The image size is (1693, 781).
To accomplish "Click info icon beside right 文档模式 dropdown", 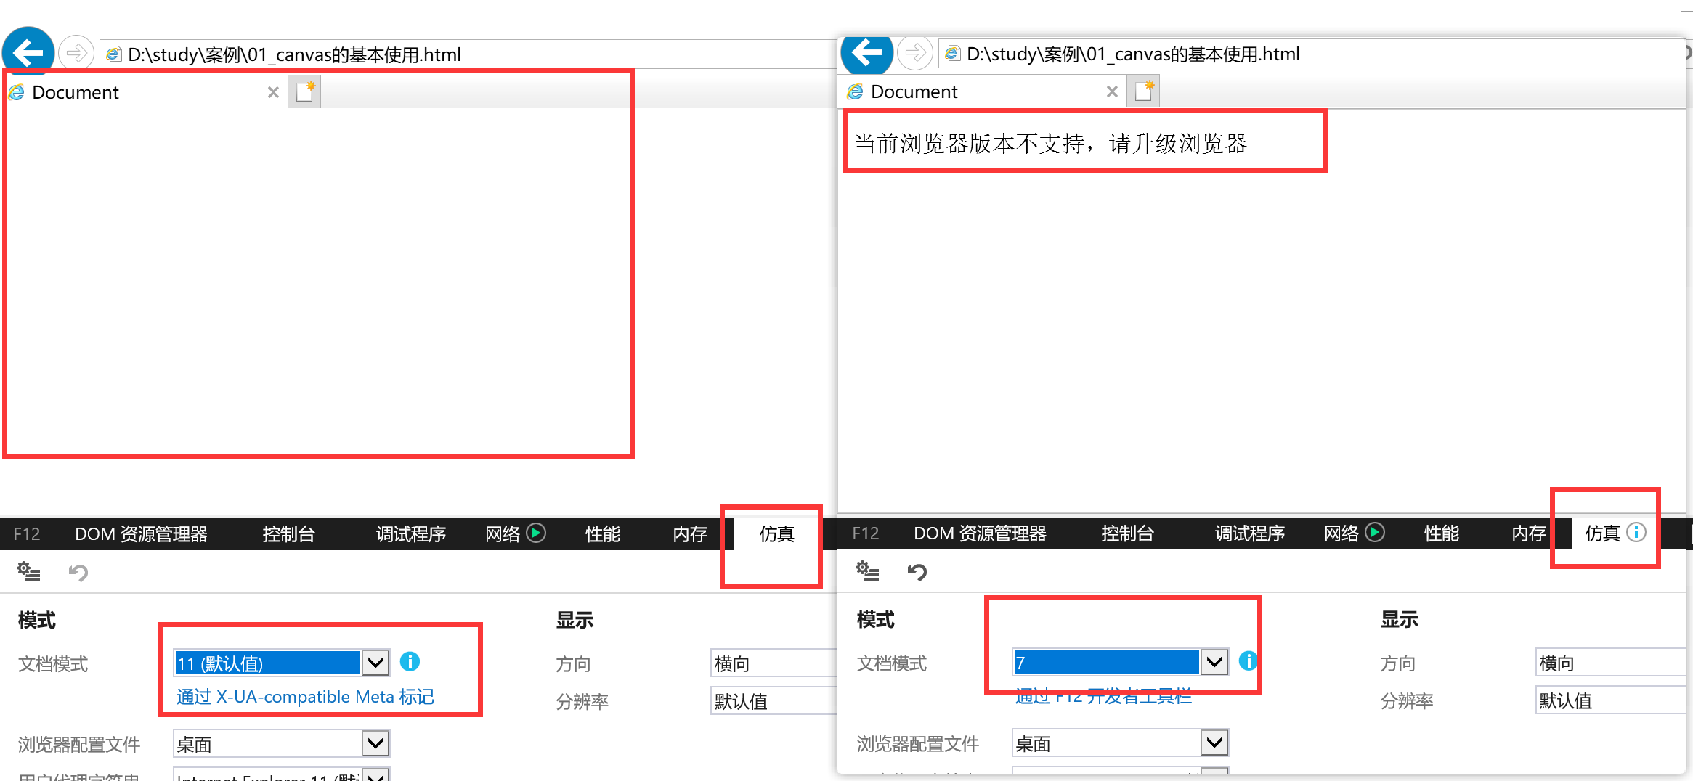I will click(1249, 661).
